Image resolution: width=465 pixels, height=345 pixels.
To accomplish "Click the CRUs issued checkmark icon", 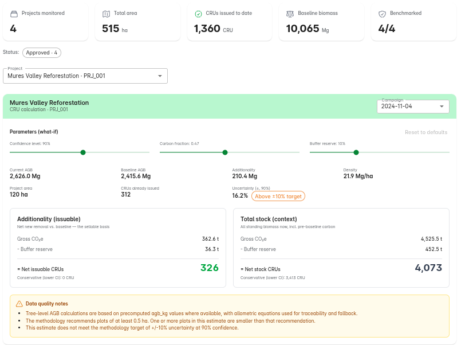I will tap(198, 14).
